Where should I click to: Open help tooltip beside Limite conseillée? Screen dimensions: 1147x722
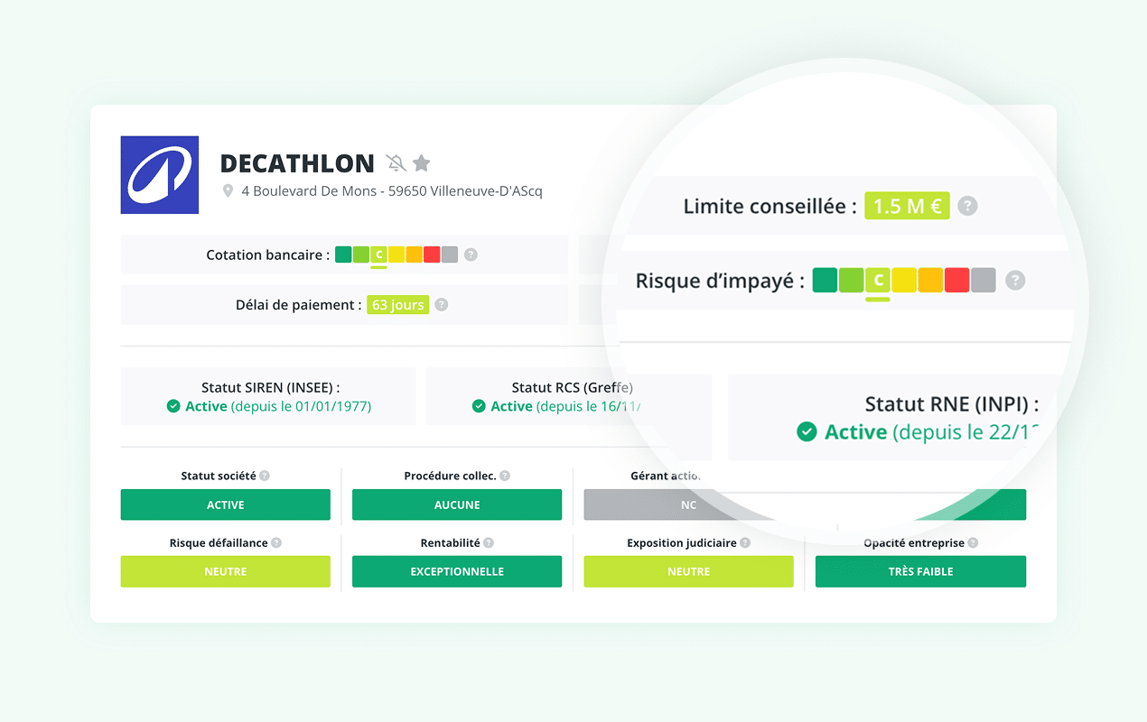967,206
